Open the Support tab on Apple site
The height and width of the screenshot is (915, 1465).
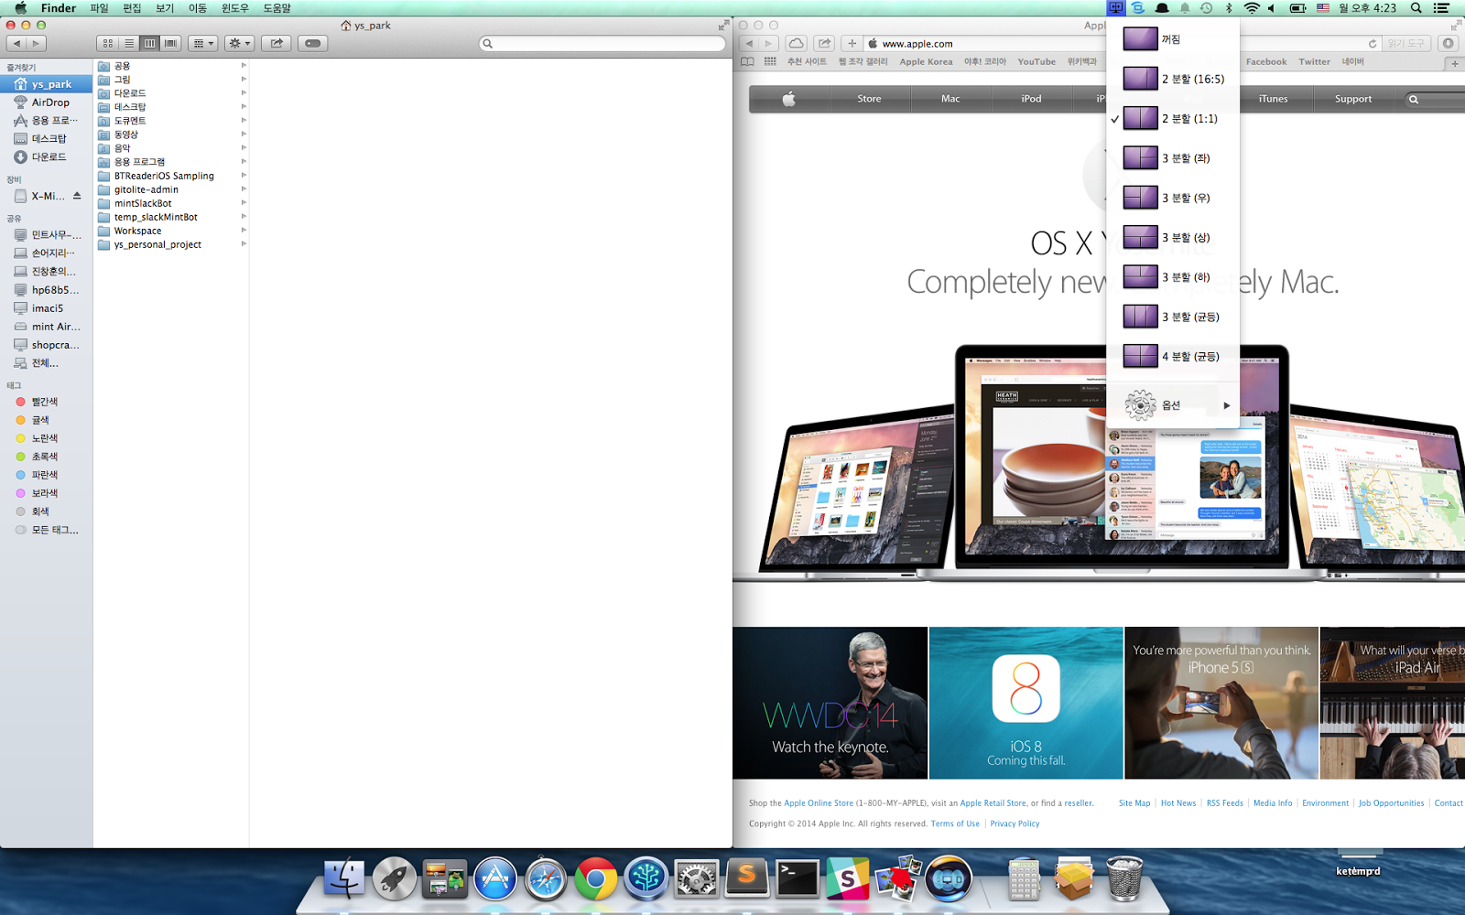coord(1352,99)
